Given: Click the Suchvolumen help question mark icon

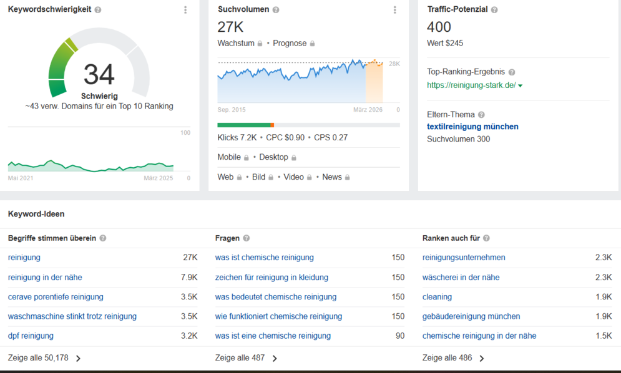Looking at the screenshot, I should (x=276, y=10).
